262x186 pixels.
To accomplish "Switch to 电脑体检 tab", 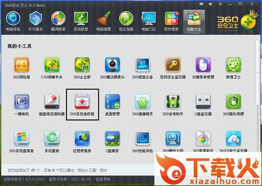I will [13, 21].
